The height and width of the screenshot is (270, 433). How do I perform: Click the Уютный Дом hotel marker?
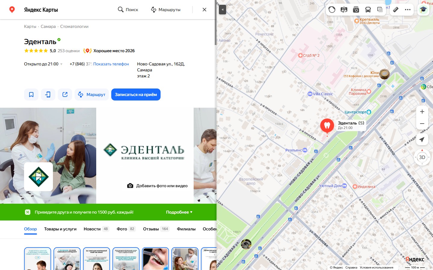333,186
